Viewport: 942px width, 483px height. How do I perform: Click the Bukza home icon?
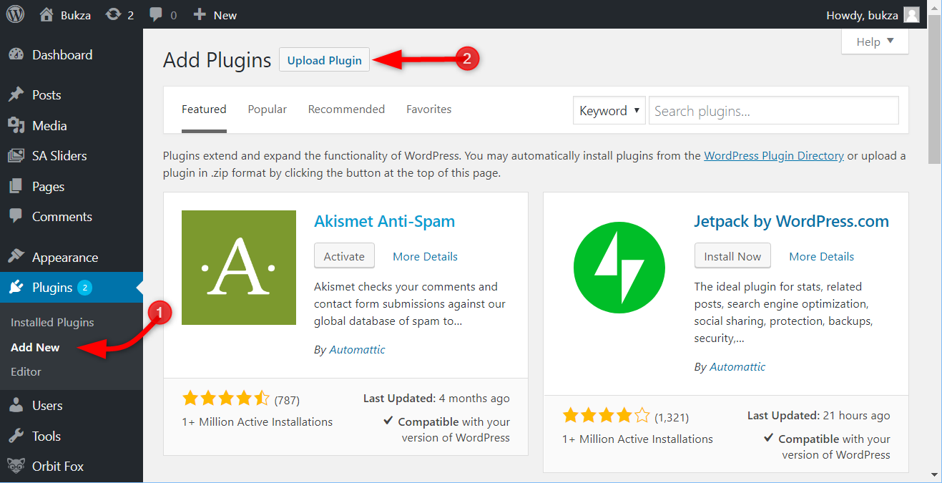point(46,14)
